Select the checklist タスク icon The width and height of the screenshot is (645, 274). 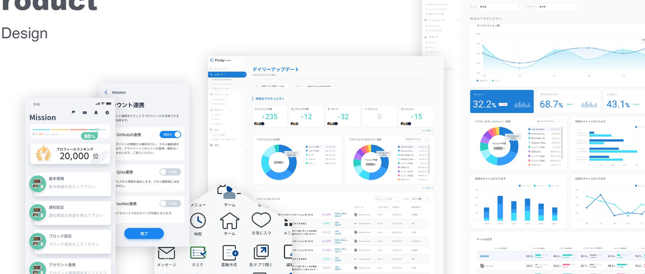198,253
